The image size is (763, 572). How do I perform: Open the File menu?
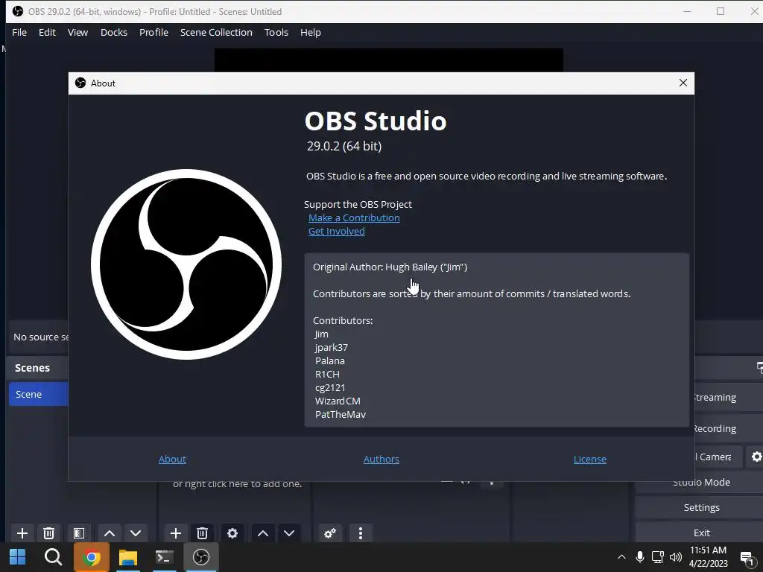click(x=19, y=32)
